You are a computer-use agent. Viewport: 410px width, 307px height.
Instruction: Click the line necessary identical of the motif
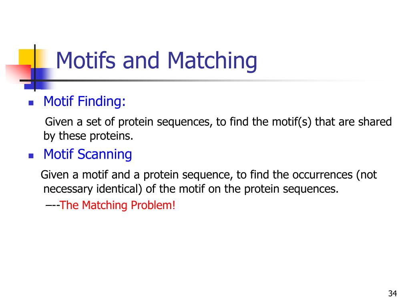[x=191, y=189]
